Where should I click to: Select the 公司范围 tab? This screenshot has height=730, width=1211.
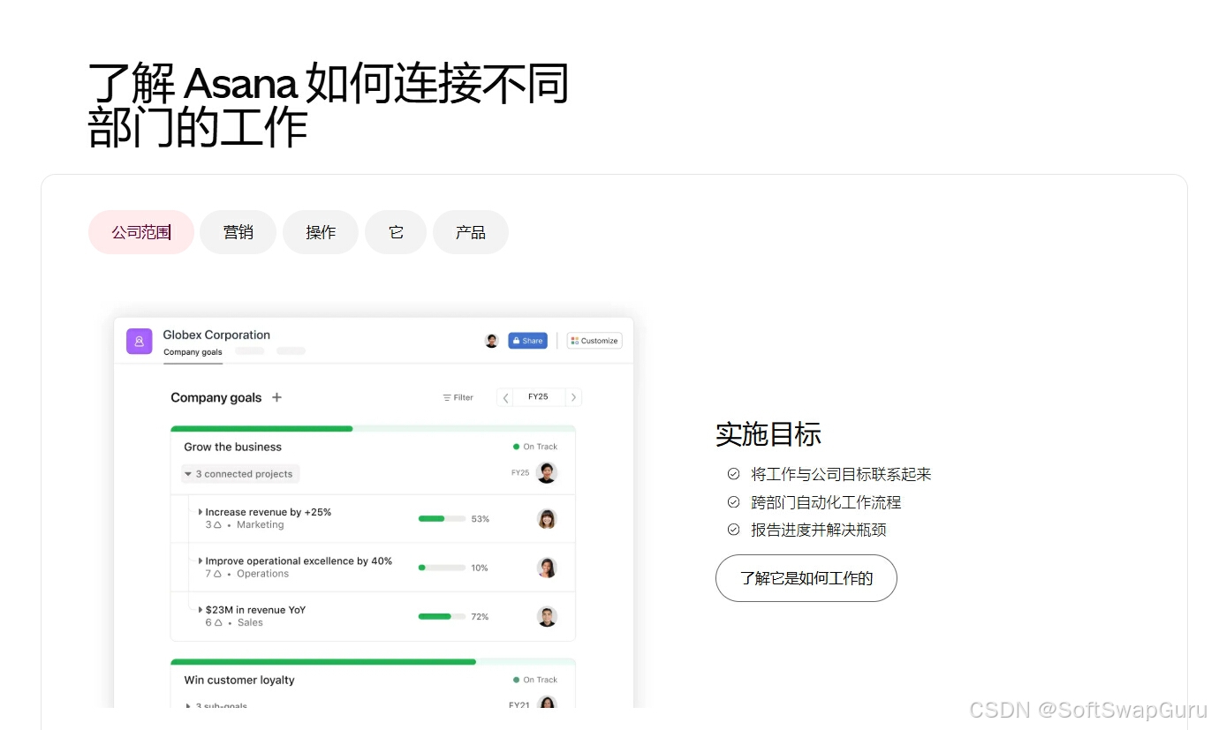pyautogui.click(x=141, y=232)
